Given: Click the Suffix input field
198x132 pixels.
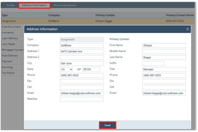Looking at the screenshot, I should pos(153,63).
